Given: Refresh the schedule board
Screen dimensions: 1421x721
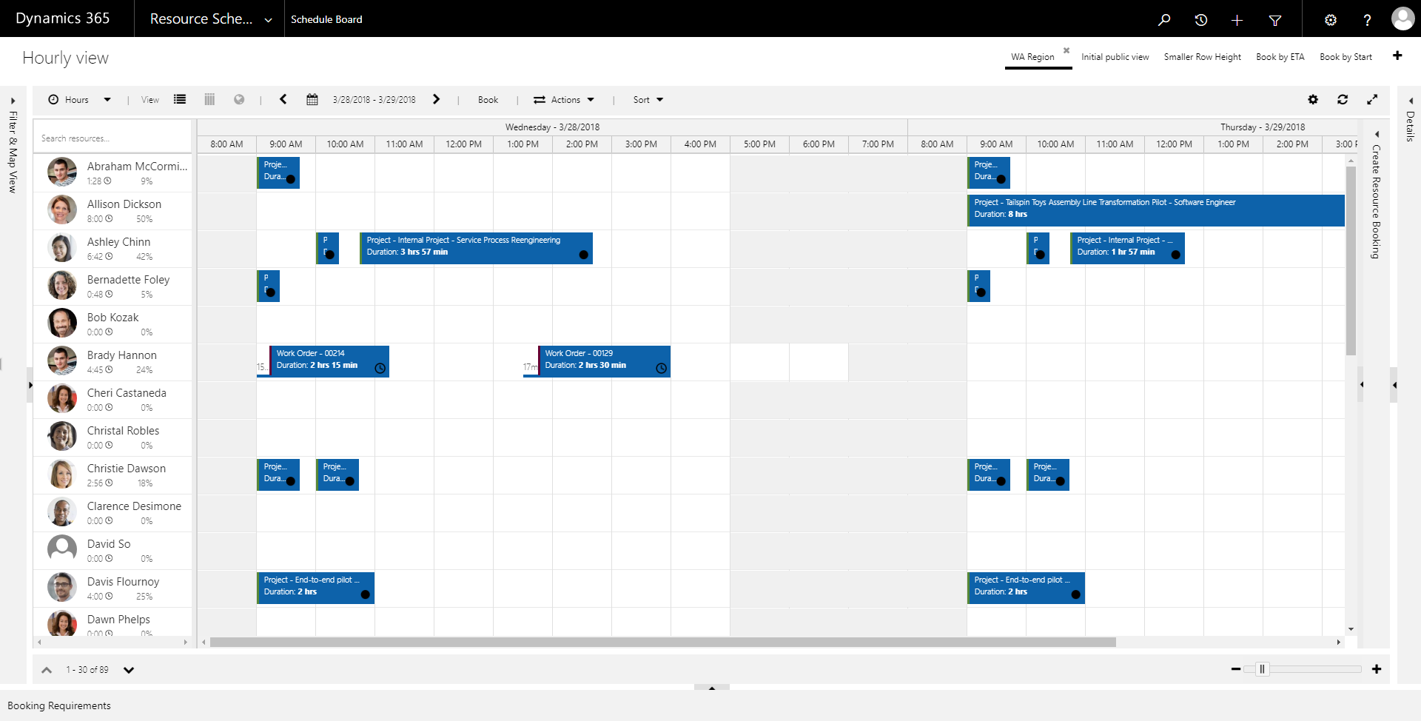Looking at the screenshot, I should (x=1342, y=100).
